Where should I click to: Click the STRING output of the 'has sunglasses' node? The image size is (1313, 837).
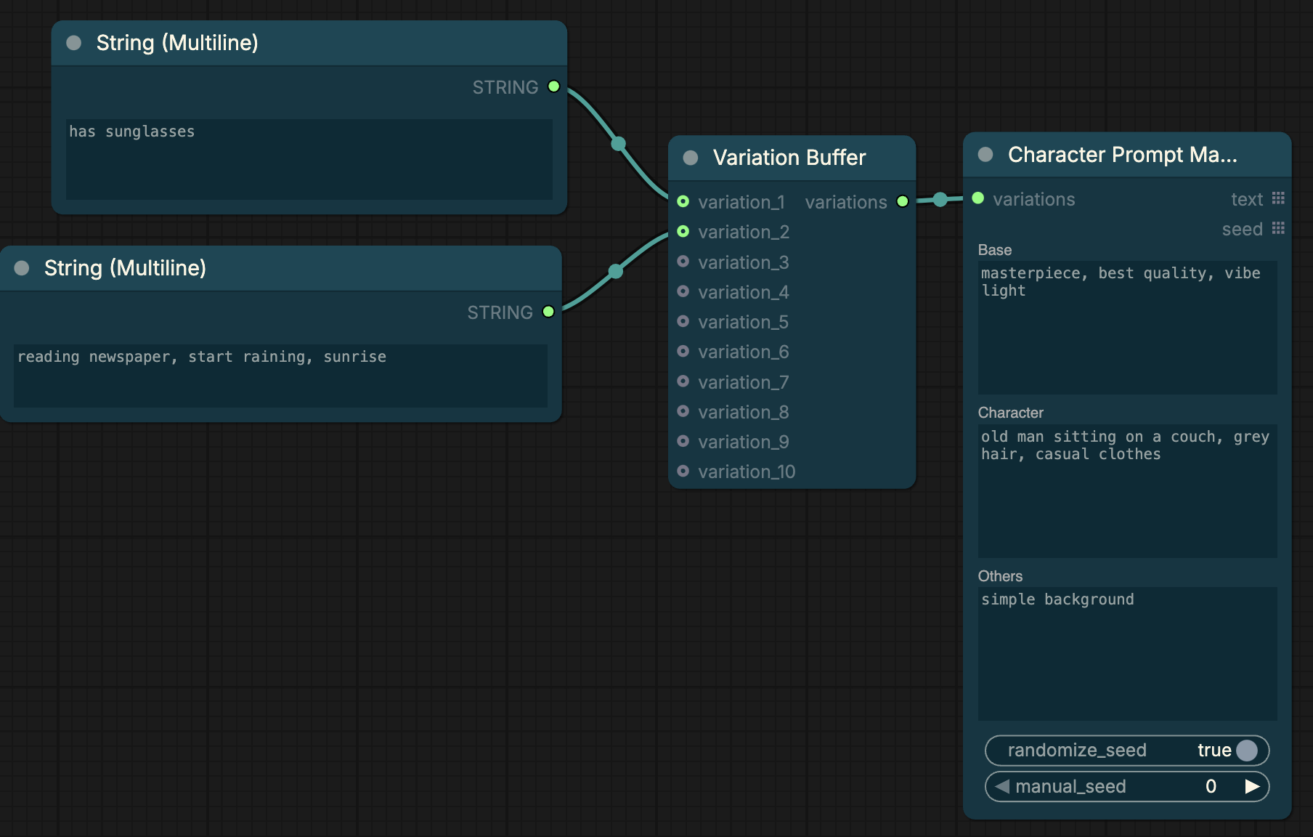coord(553,86)
